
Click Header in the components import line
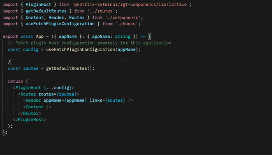tap(56, 17)
